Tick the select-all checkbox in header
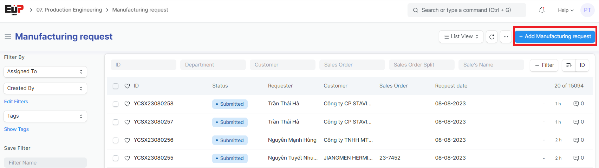 pyautogui.click(x=116, y=86)
